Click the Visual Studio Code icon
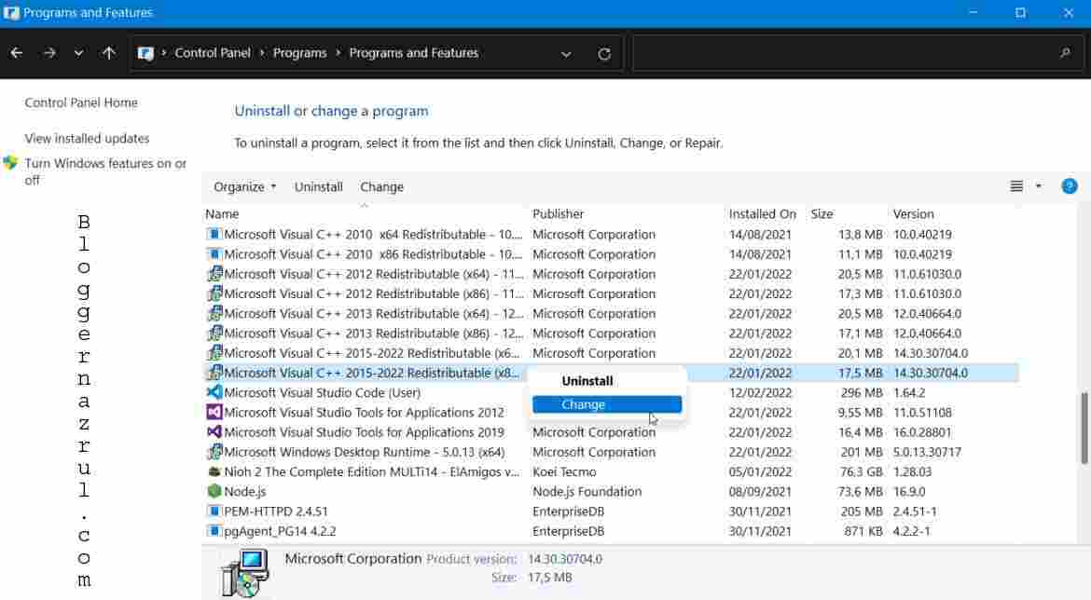The width and height of the screenshot is (1091, 600). click(214, 392)
